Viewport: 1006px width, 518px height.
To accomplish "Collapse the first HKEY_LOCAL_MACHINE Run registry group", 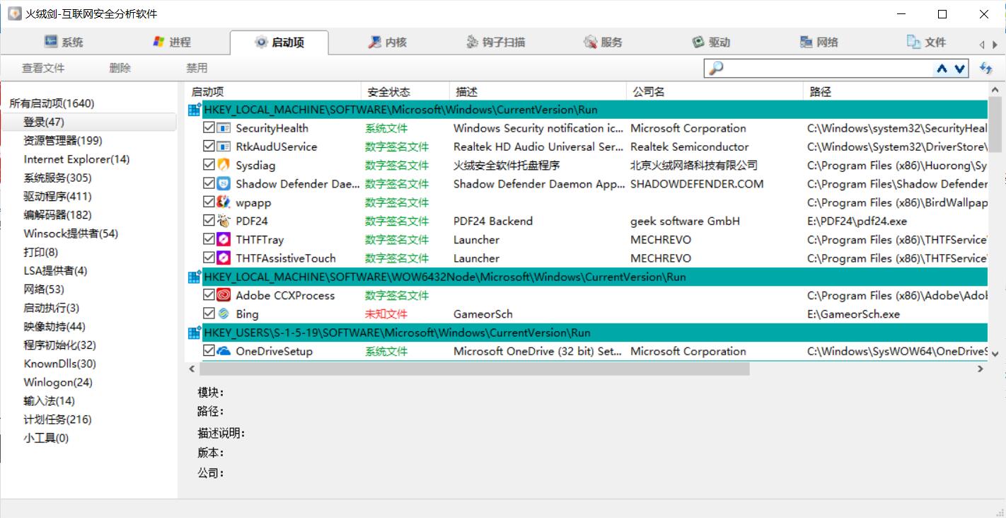I will click(194, 110).
